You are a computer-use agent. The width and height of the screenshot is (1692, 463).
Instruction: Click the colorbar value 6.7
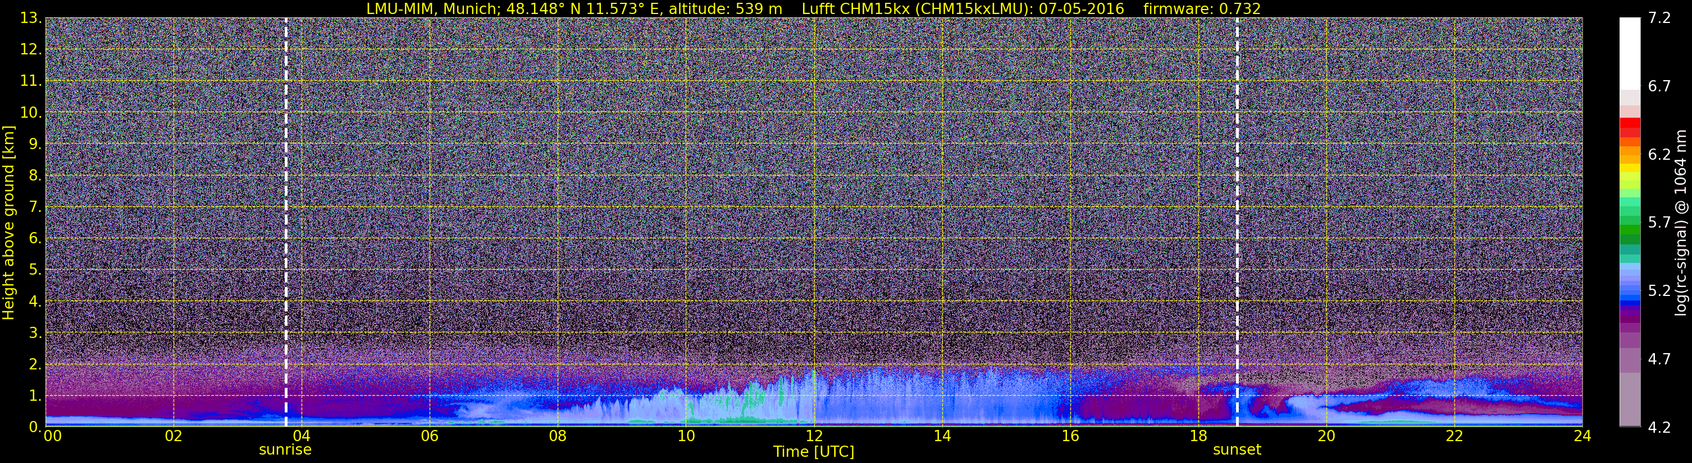[x=1659, y=86]
